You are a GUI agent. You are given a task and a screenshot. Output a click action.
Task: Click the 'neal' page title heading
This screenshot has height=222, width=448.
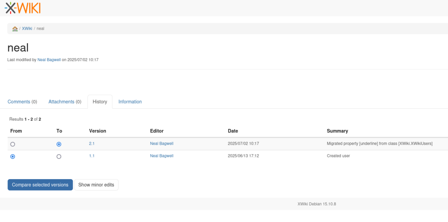tap(18, 48)
